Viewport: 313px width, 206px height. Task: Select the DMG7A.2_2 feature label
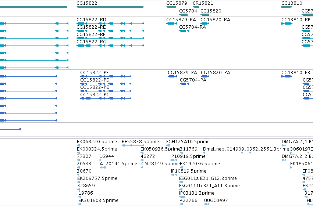tap(297, 156)
